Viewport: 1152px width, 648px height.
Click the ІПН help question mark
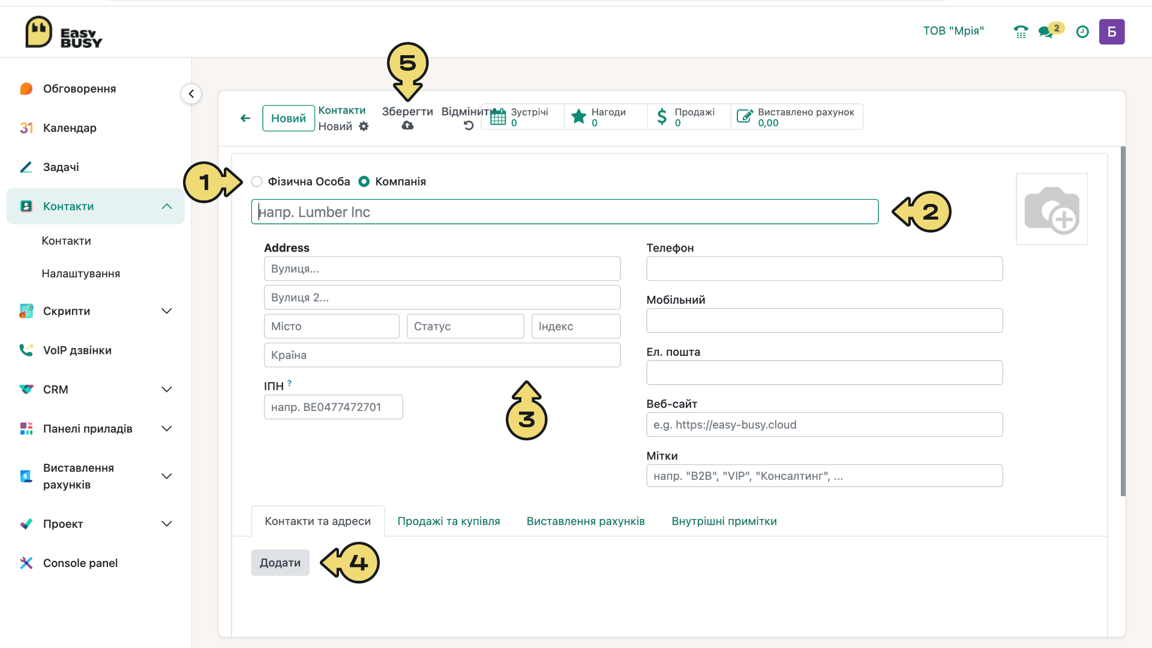click(x=289, y=383)
